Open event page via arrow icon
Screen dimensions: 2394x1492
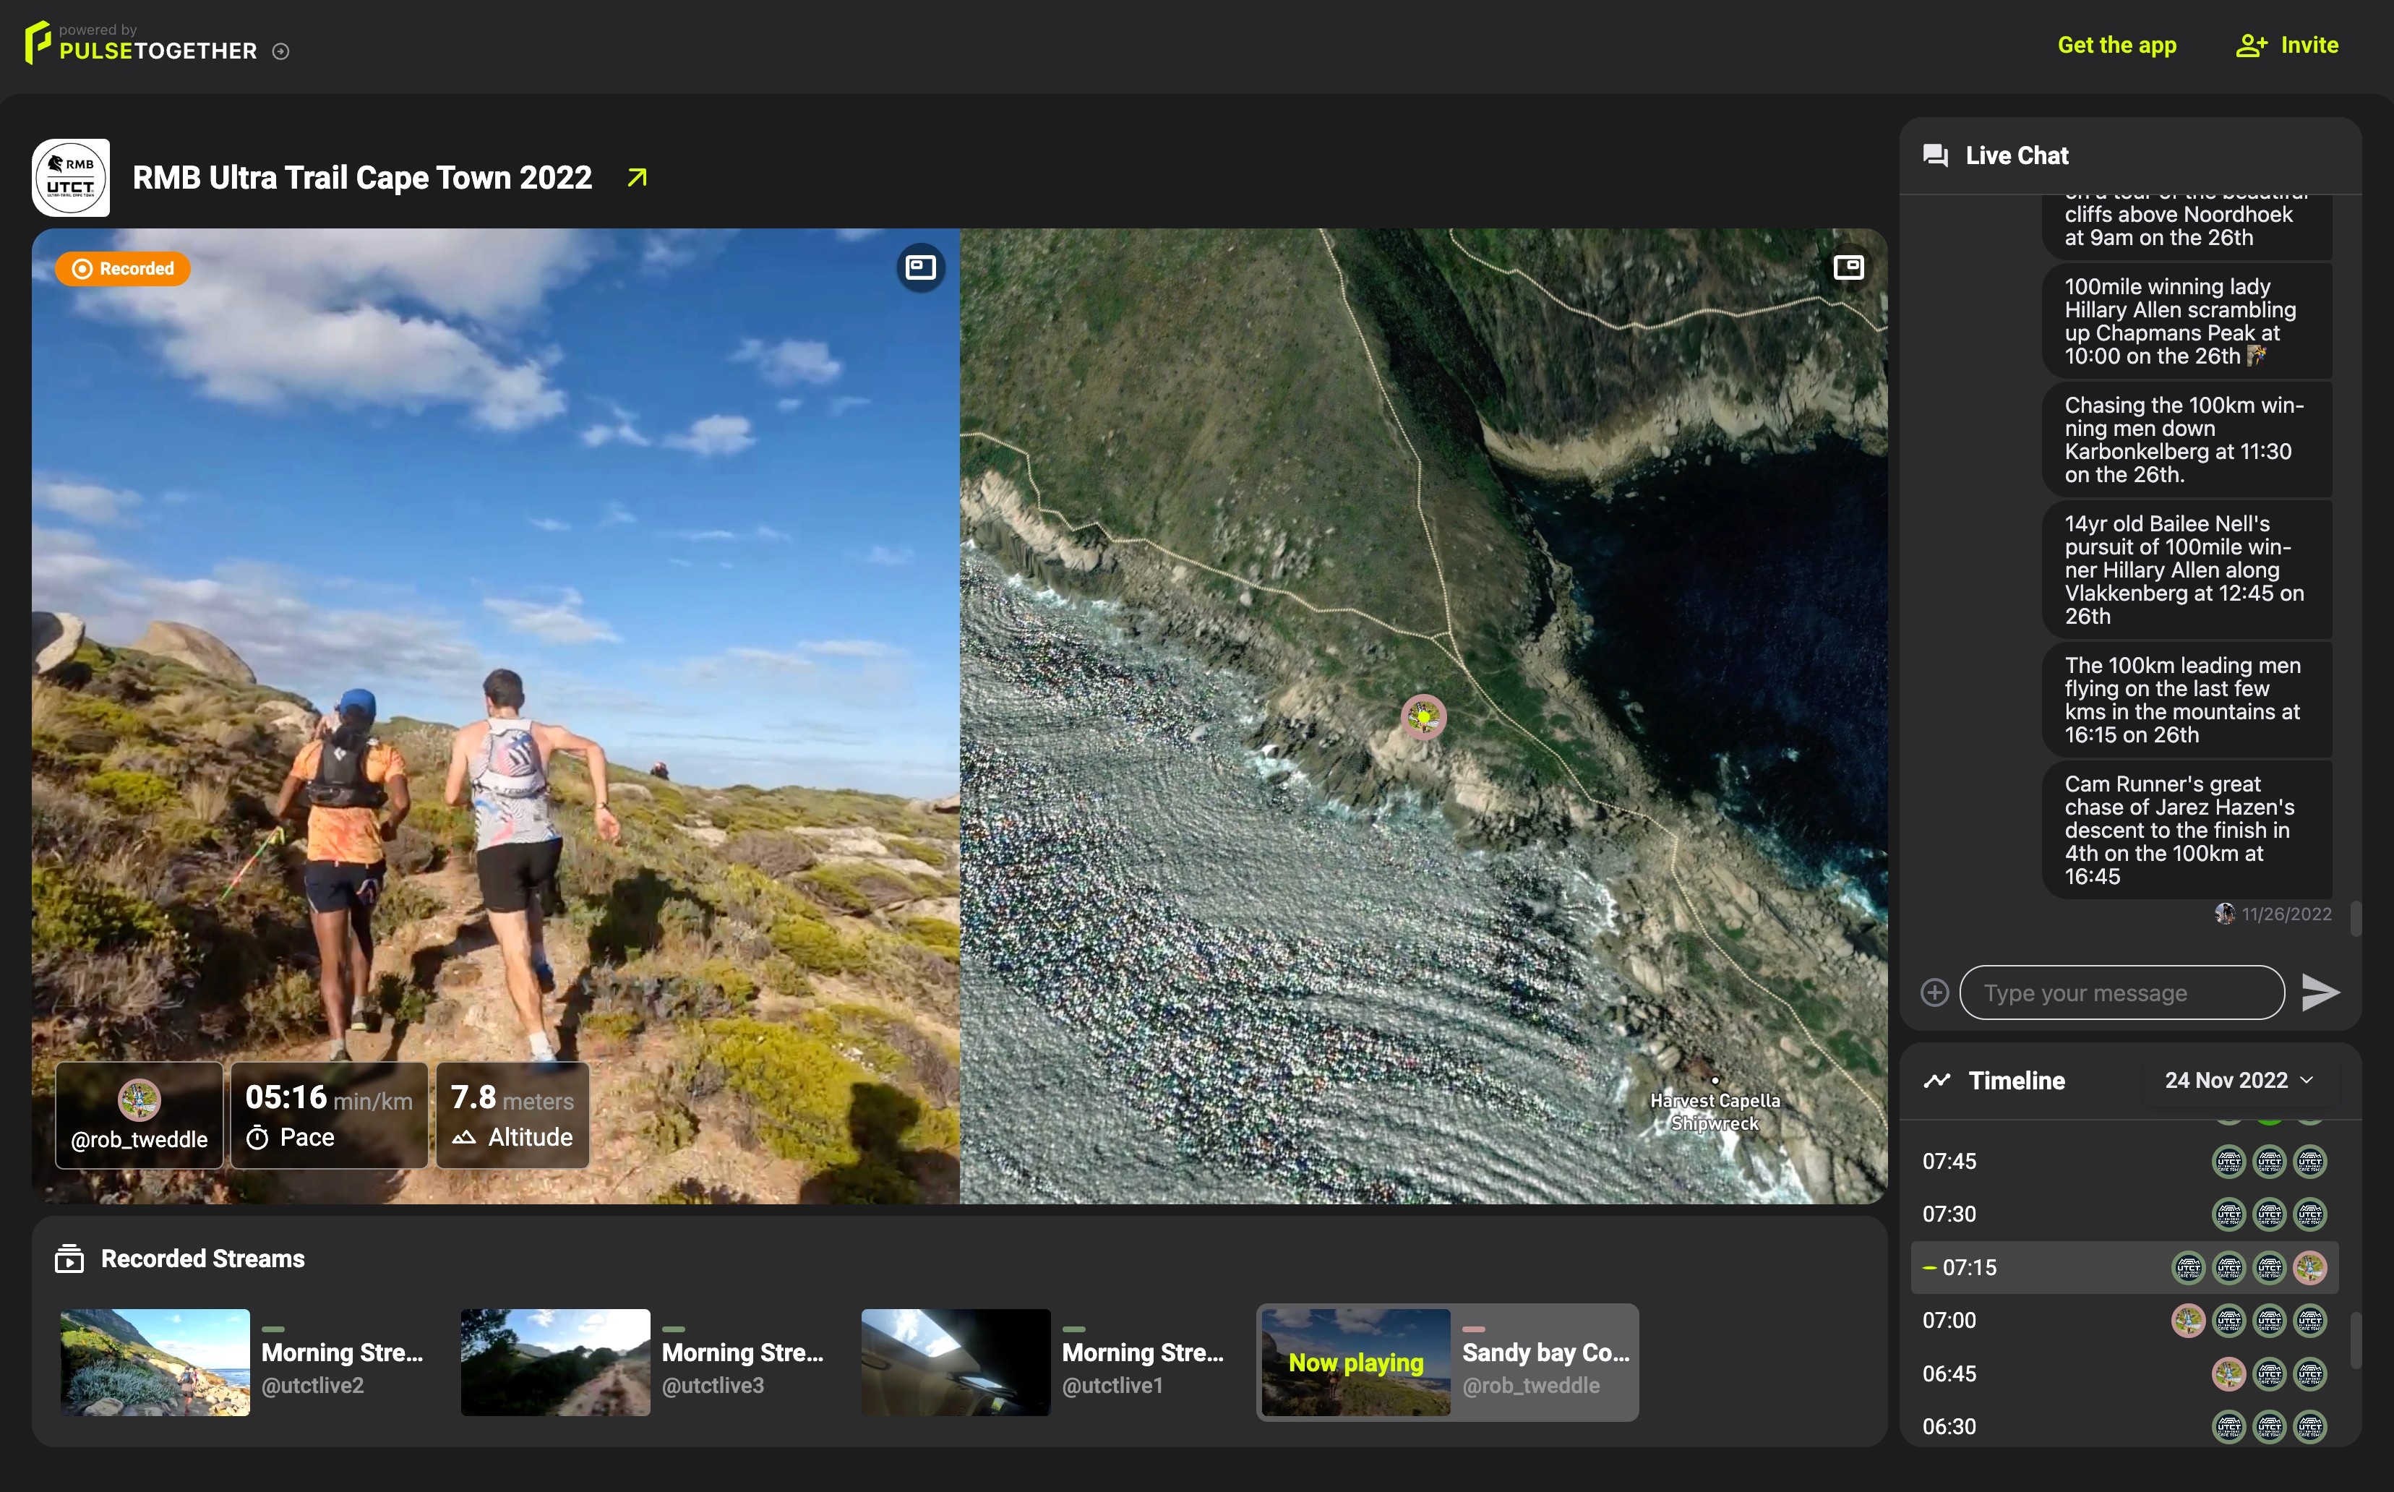(638, 178)
